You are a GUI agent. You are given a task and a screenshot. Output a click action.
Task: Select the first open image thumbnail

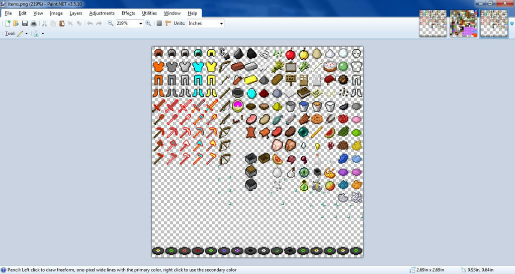point(433,24)
